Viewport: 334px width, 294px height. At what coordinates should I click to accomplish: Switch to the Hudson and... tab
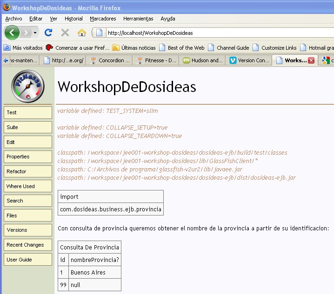tap(202, 60)
